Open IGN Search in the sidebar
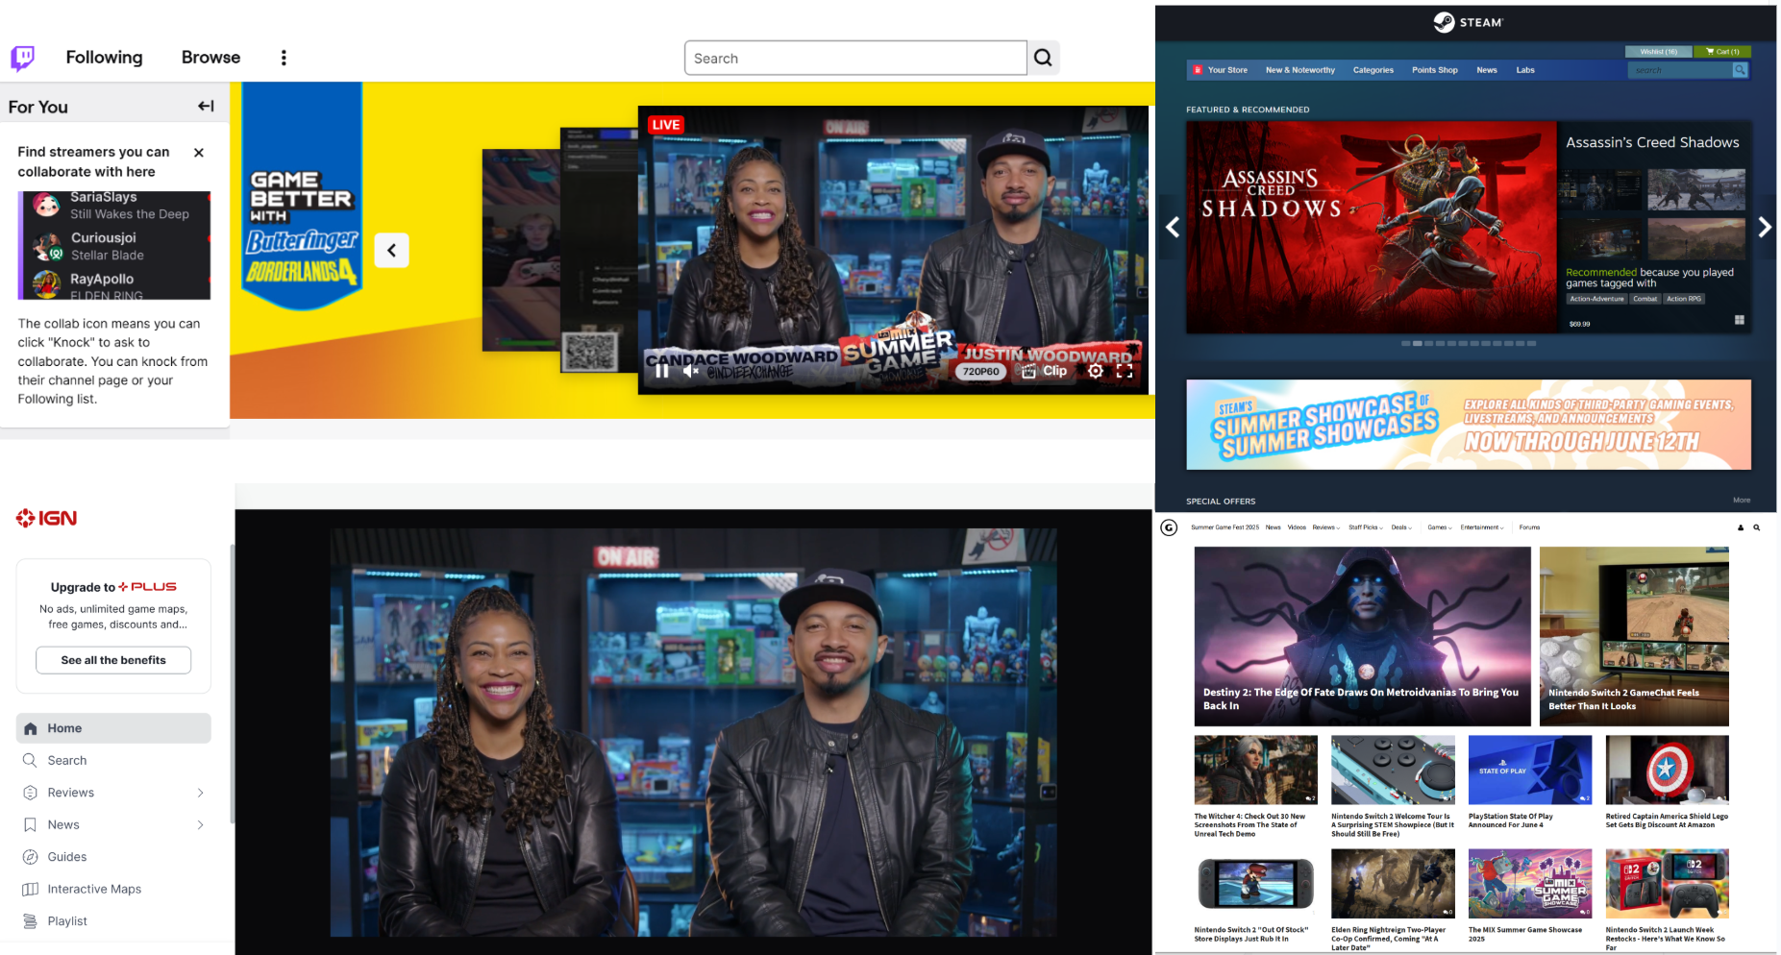 click(113, 760)
